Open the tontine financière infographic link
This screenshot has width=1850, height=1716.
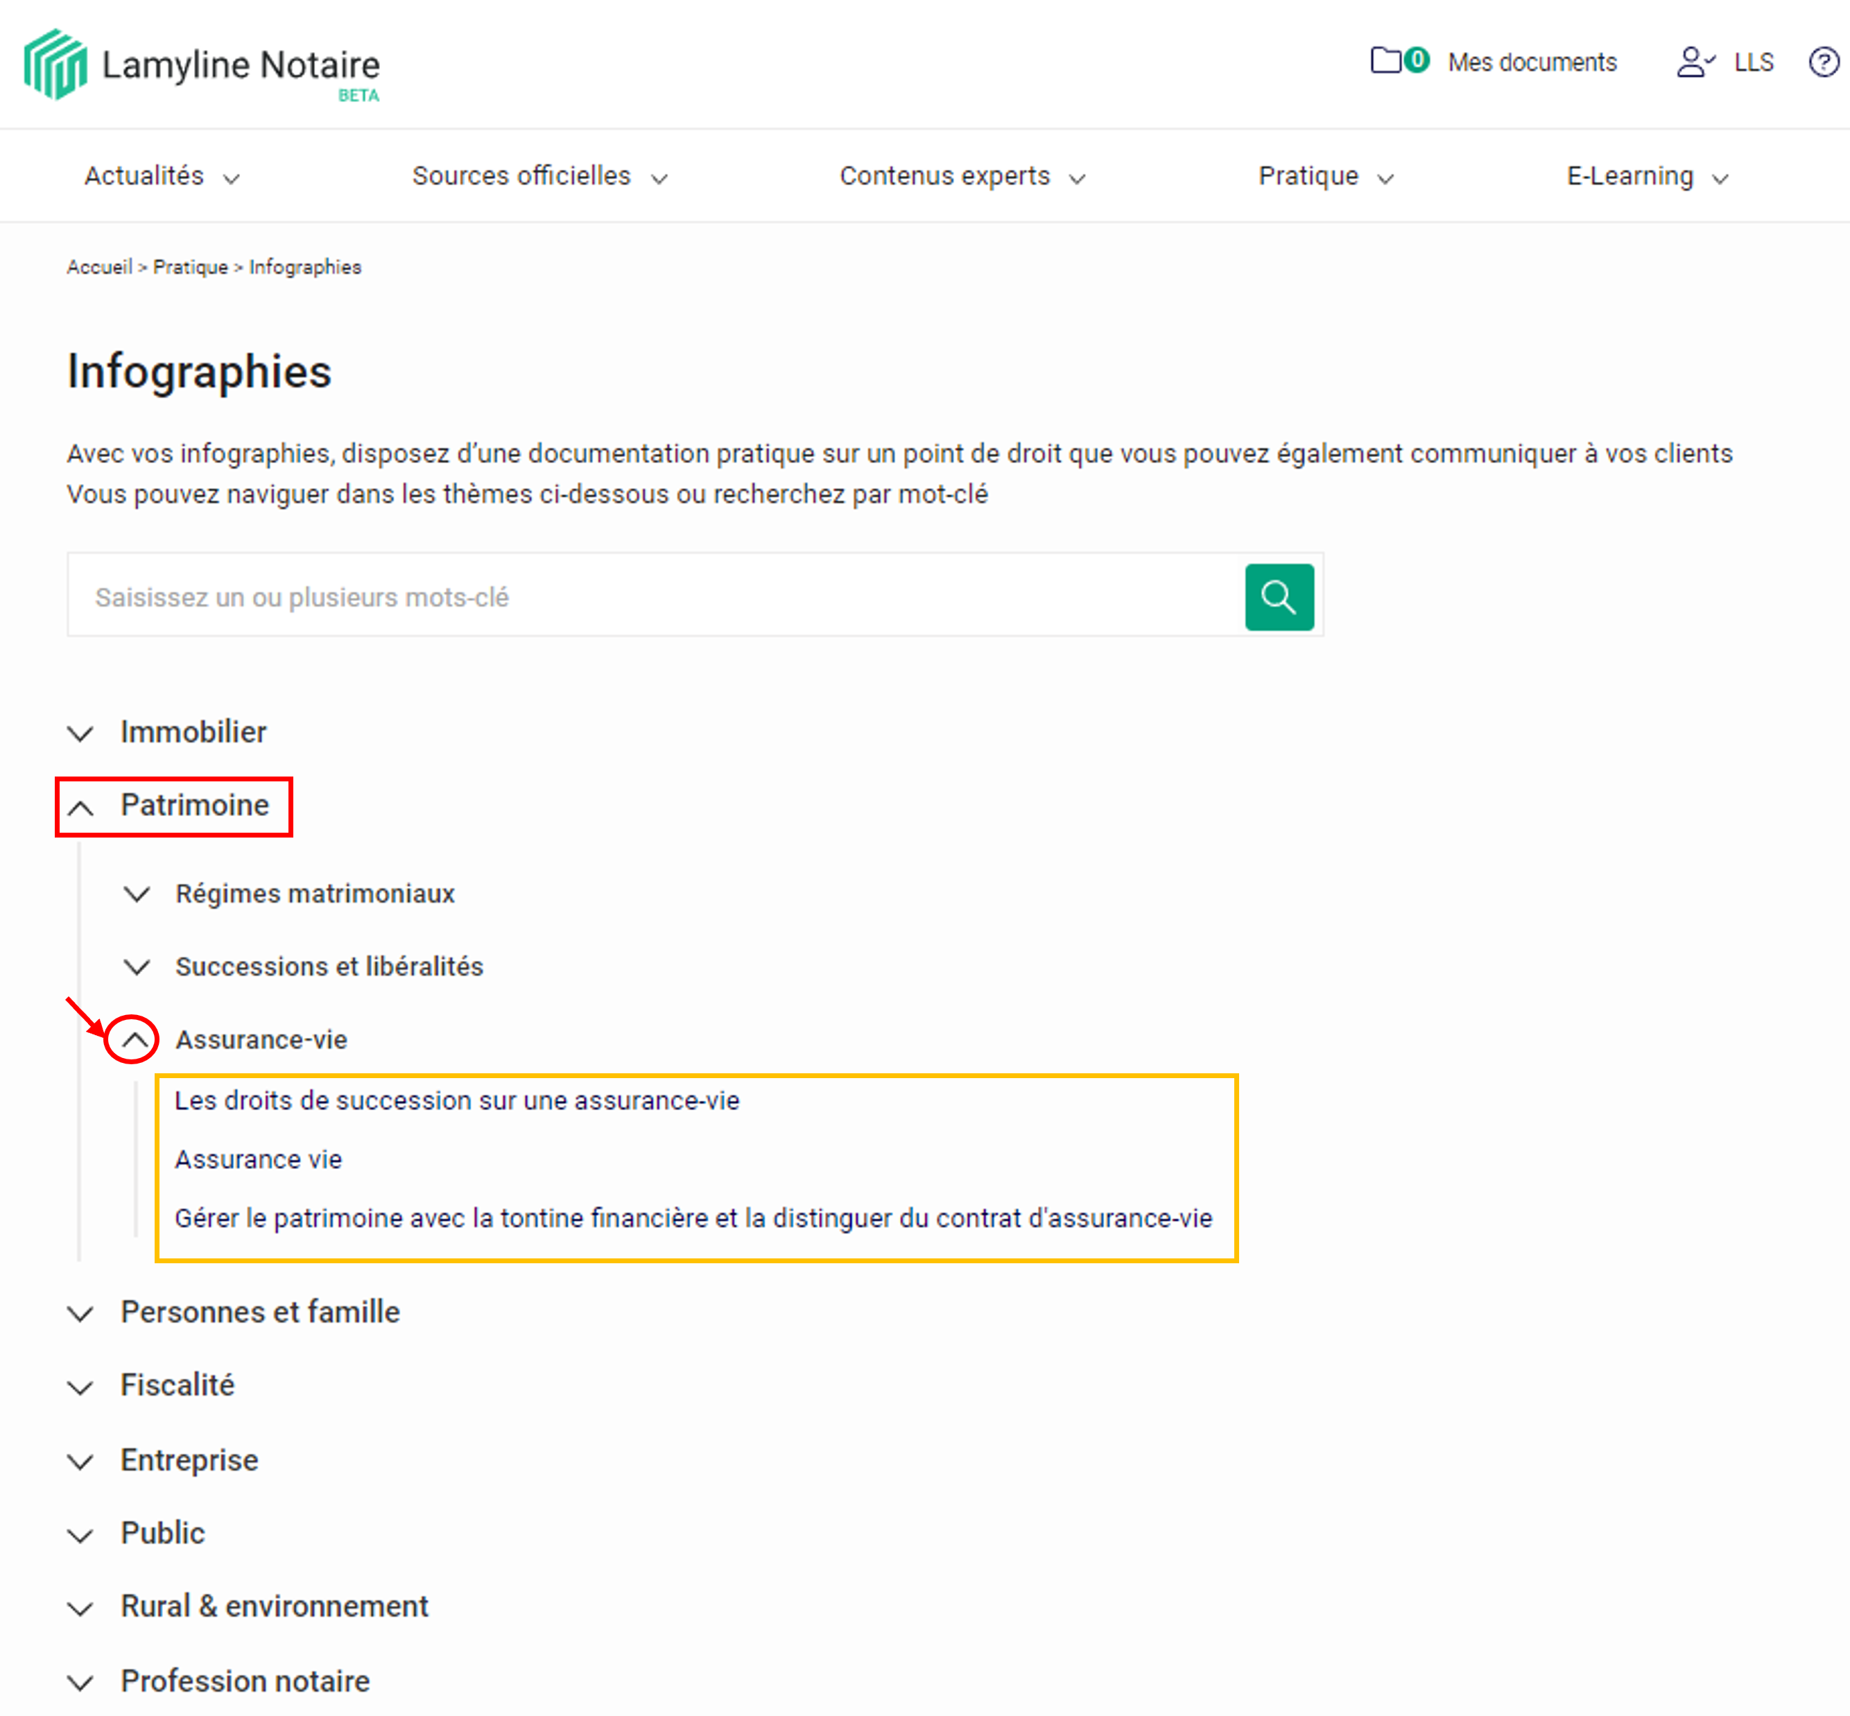693,1218
